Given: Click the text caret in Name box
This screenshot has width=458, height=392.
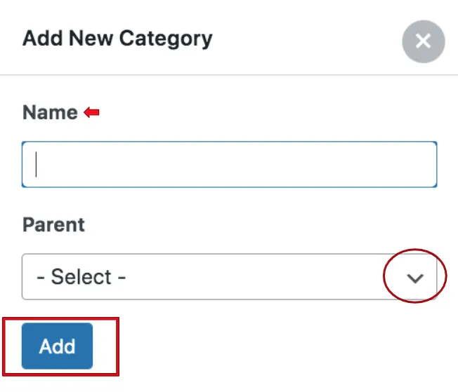Looking at the screenshot, I should tap(36, 165).
